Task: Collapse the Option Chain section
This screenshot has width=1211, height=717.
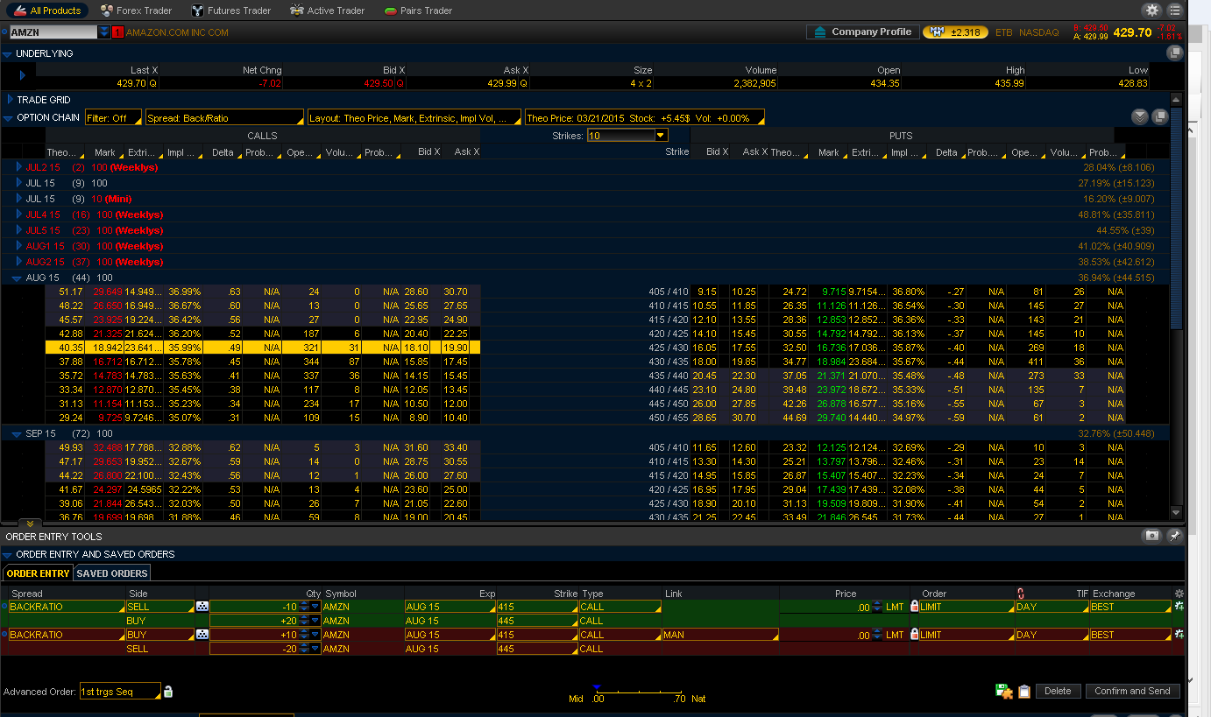Action: click(x=8, y=117)
